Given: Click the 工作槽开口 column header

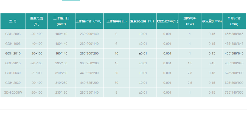Looking at the screenshot, I should point(61,21).
